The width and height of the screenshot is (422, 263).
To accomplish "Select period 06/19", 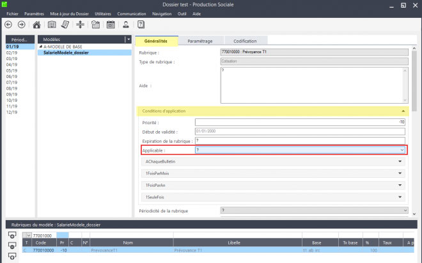I will pos(12,77).
